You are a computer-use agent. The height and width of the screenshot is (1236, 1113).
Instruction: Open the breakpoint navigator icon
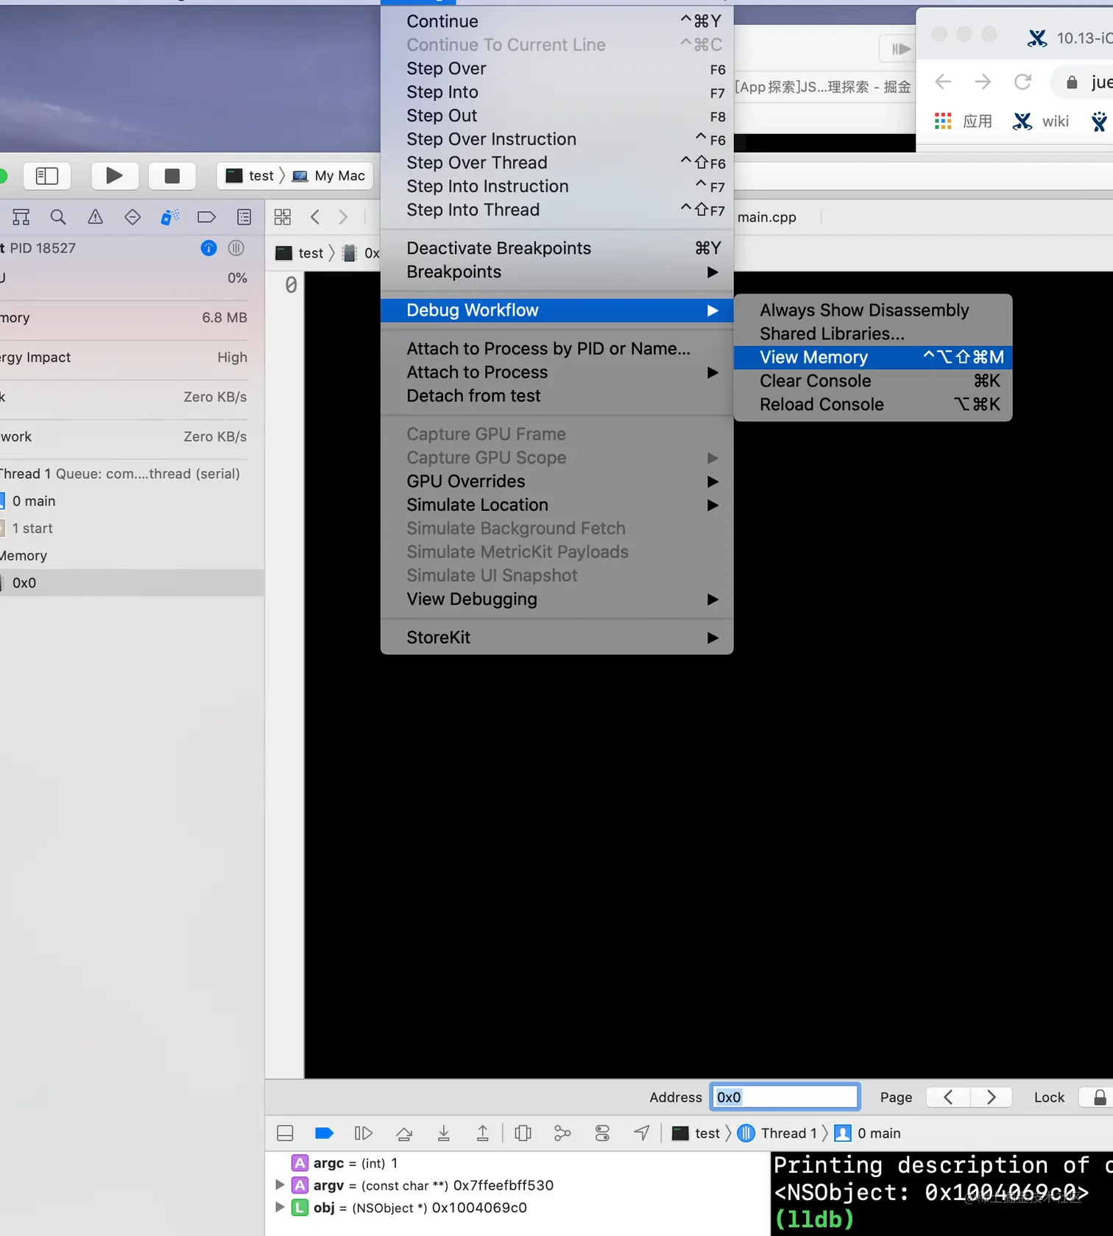(x=207, y=217)
